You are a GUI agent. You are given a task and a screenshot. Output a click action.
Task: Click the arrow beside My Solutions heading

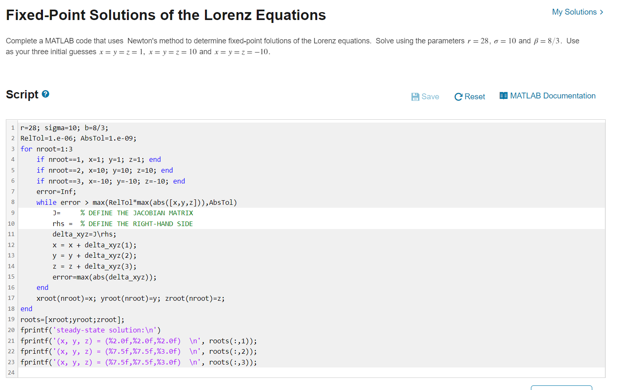pos(601,12)
